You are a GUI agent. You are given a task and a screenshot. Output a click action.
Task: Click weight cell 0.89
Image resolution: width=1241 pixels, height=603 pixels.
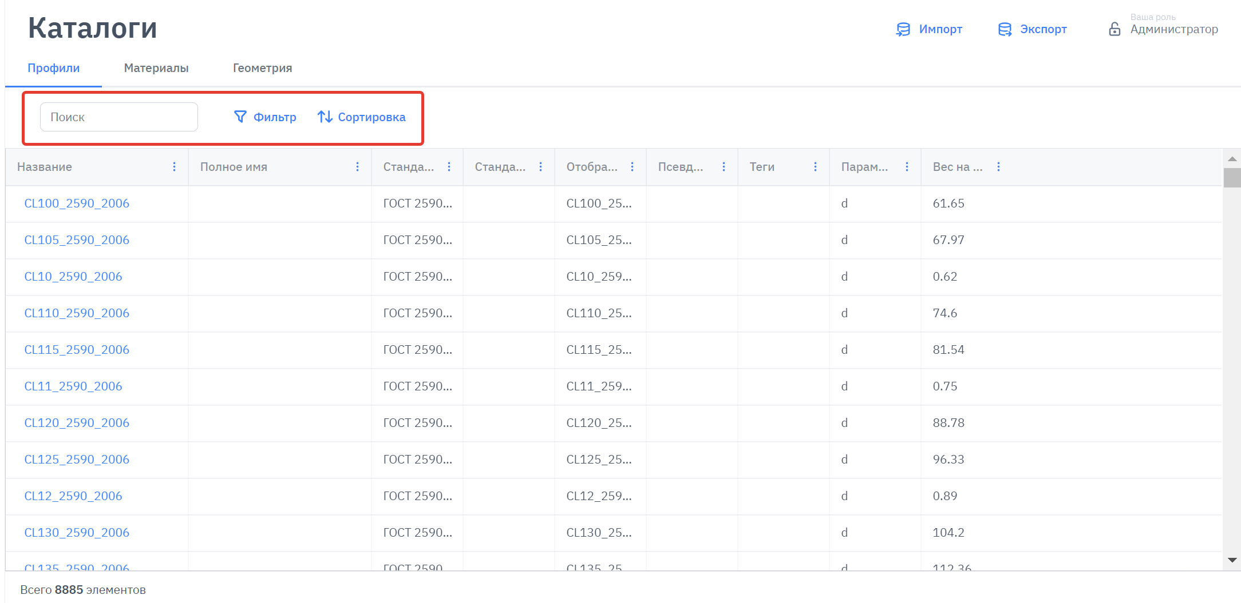click(x=945, y=496)
